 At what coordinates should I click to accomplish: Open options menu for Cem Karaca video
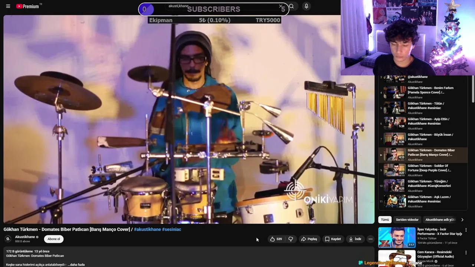tap(466, 253)
